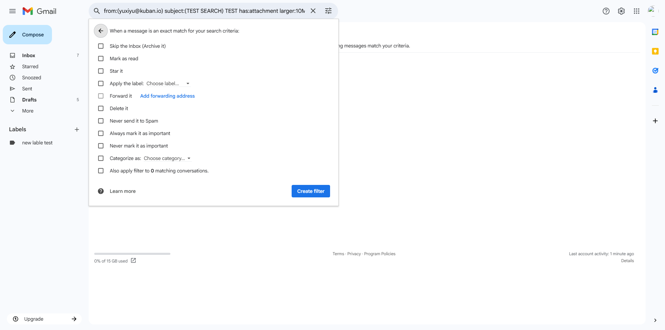Open the main menu hamburger icon
Image resolution: width=665 pixels, height=330 pixels.
coord(12,11)
